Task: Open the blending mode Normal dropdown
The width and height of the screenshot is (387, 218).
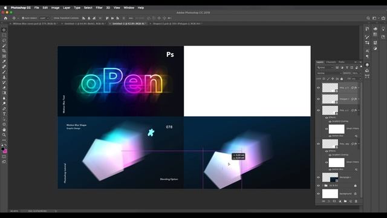Action: (x=329, y=73)
